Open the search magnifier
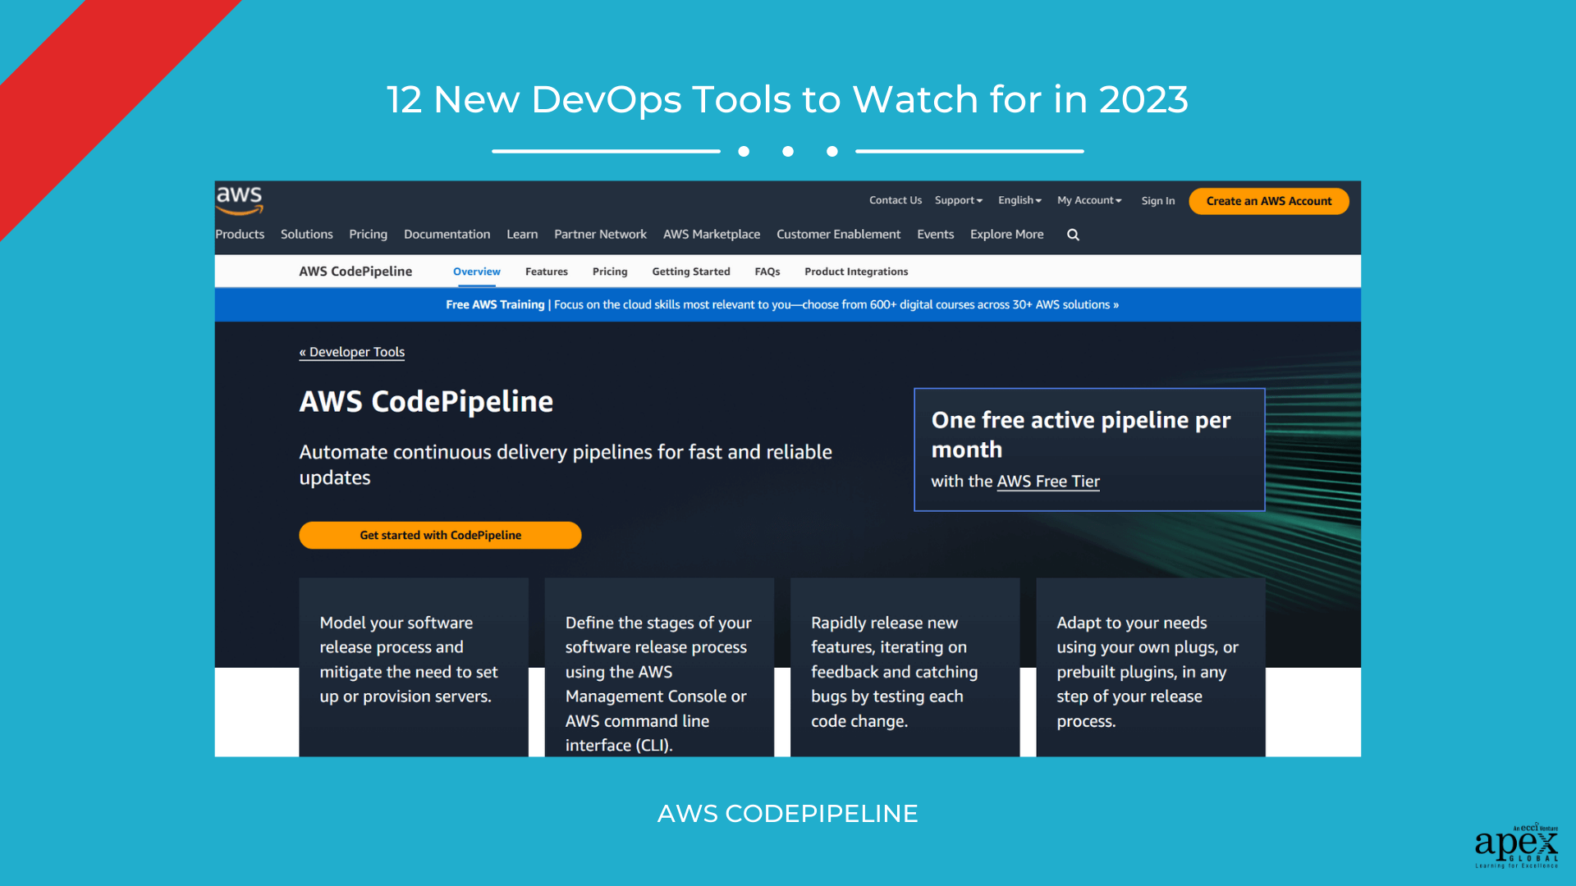1576x886 pixels. [1073, 235]
